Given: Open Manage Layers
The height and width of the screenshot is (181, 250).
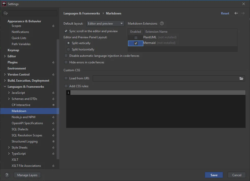Looking at the screenshot, I should tap(27, 175).
